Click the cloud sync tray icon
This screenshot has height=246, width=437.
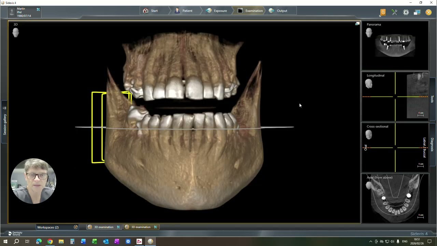coord(382,242)
